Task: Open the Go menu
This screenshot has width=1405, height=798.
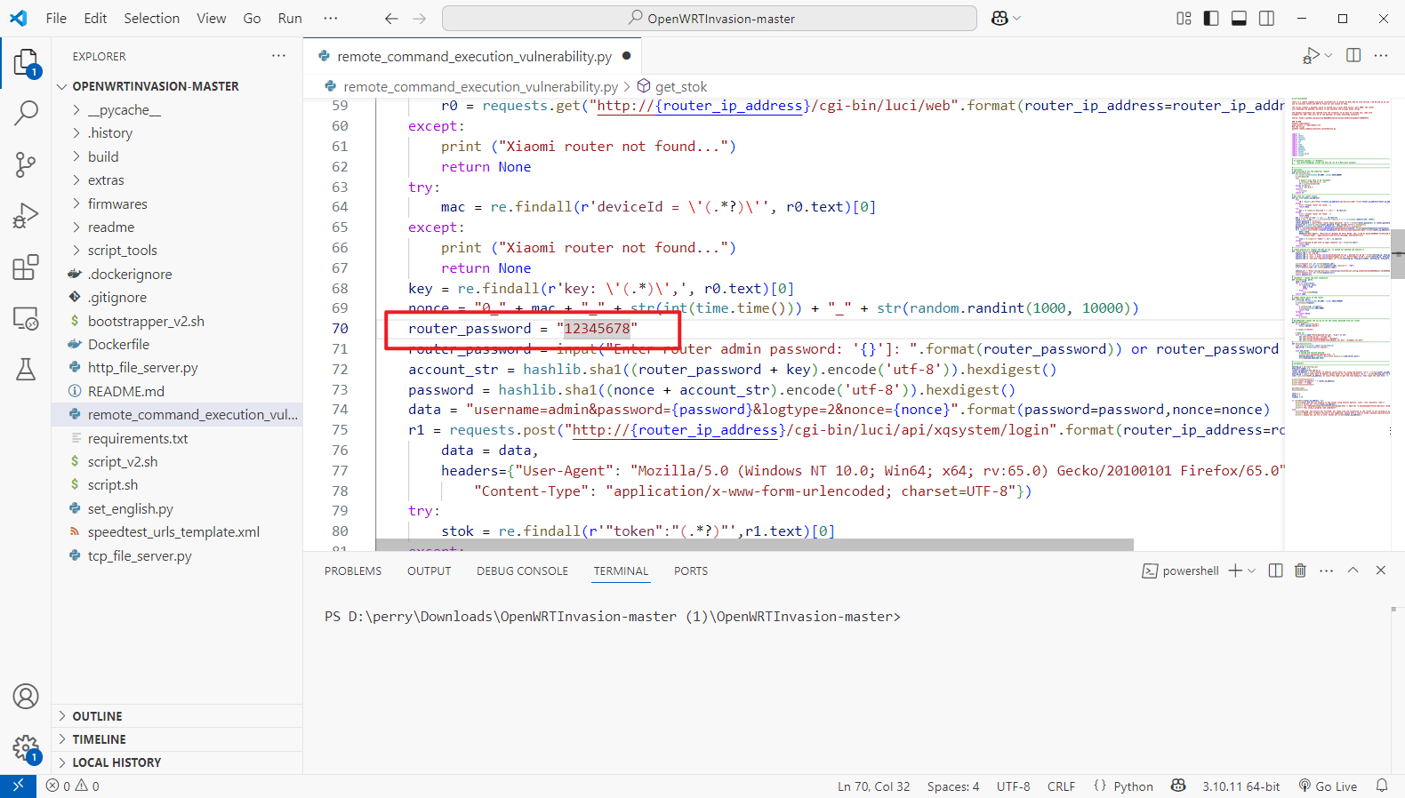Action: 253,19
